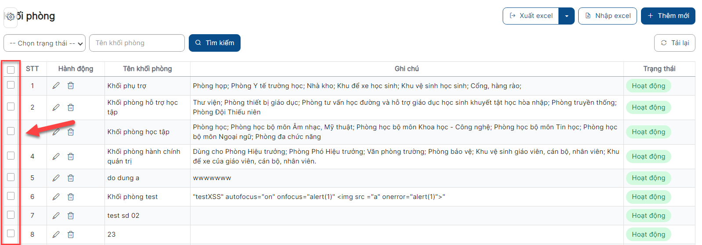This screenshot has width=702, height=245.
Task: Delete Khối phụ trợ row trash icon
Action: (x=71, y=85)
